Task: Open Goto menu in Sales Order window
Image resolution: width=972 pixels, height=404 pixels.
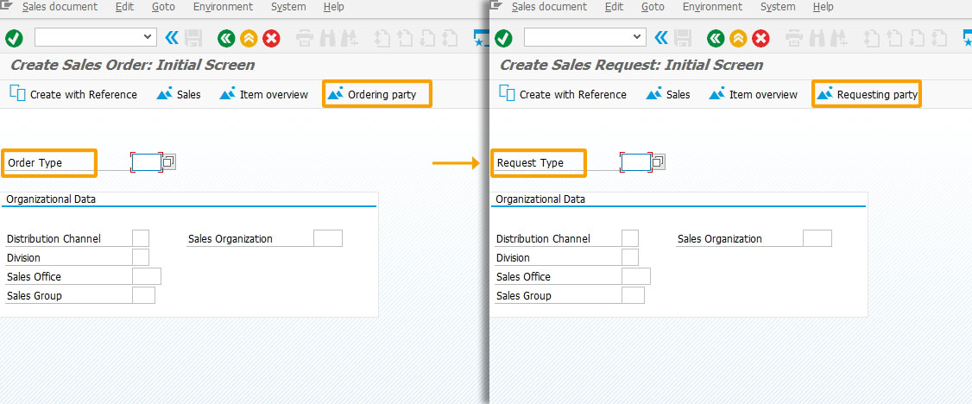Action: [x=163, y=7]
